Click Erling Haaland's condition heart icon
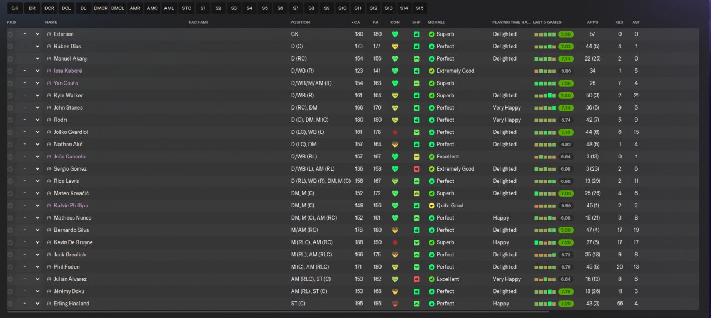Screen dimensions: 711x318 pyautogui.click(x=395, y=304)
